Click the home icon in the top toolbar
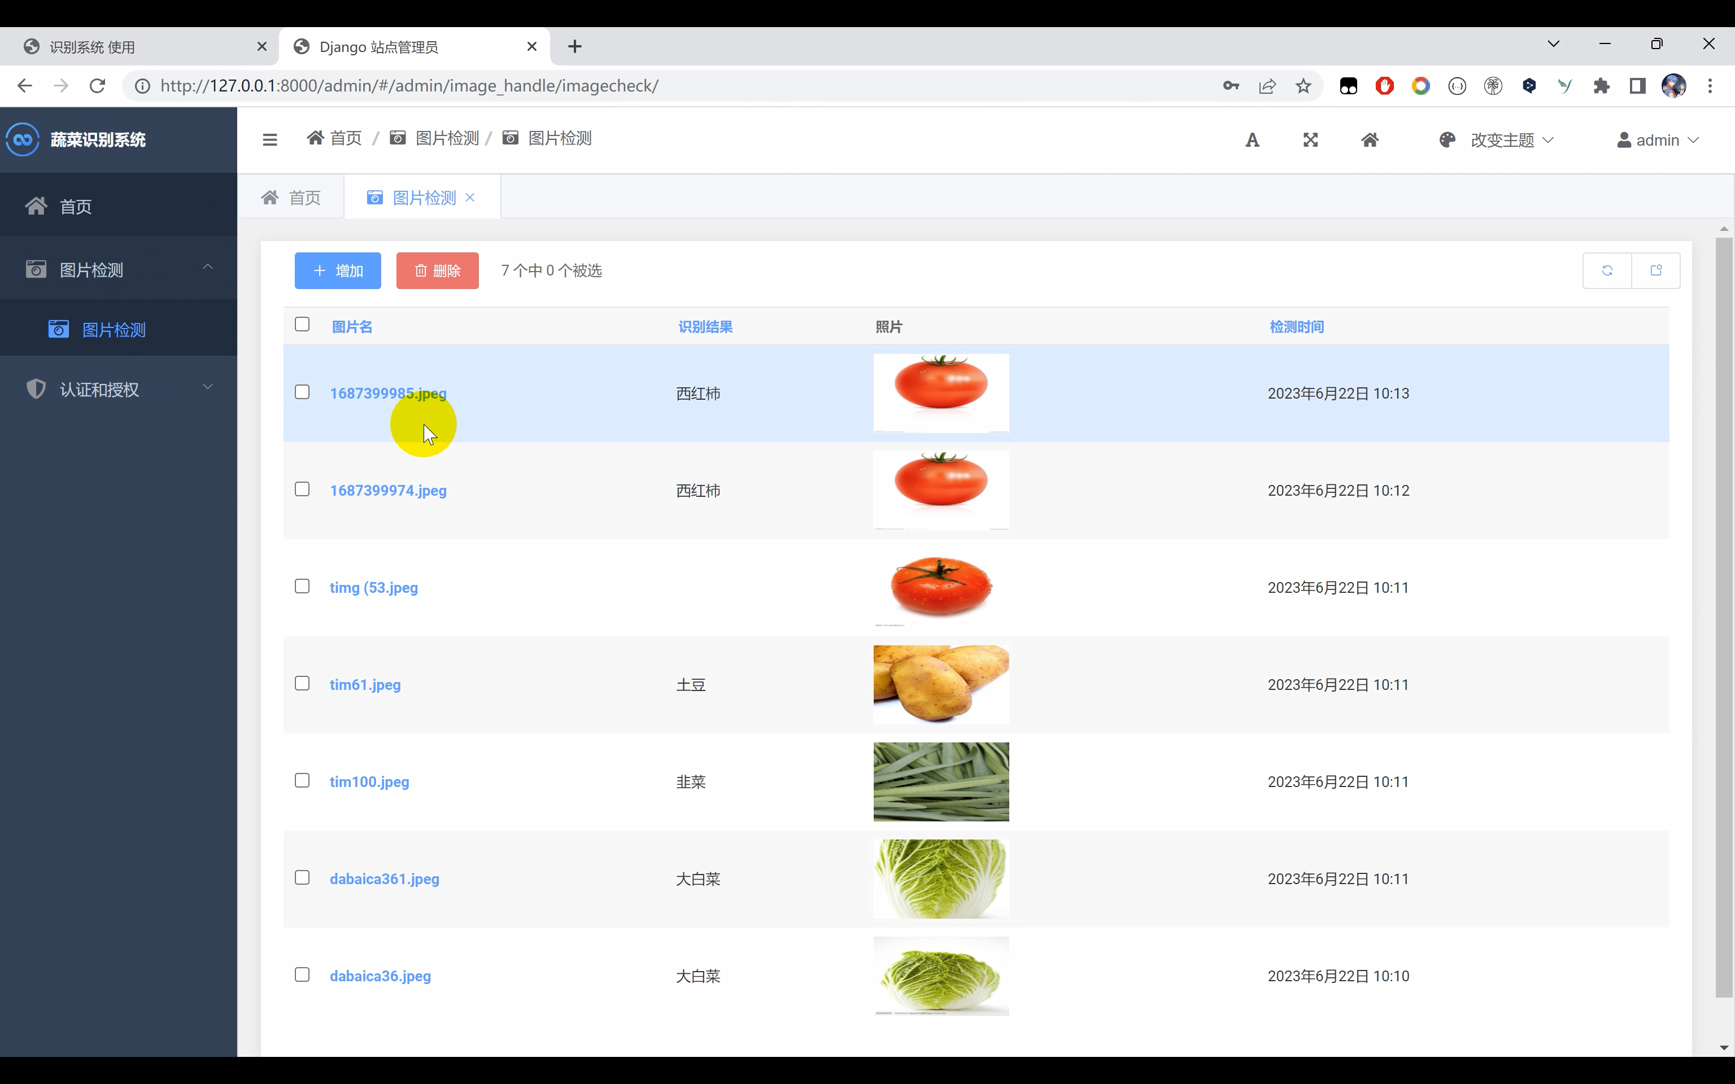Image resolution: width=1735 pixels, height=1084 pixels. [1371, 140]
